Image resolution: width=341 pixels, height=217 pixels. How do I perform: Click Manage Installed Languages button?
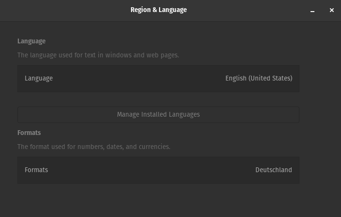pyautogui.click(x=158, y=115)
